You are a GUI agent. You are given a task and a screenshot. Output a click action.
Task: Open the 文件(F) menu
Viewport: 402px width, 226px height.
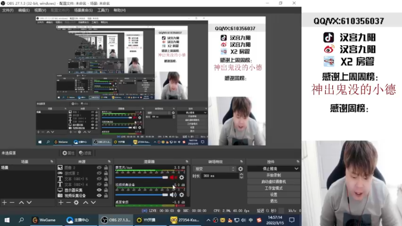pyautogui.click(x=8, y=10)
